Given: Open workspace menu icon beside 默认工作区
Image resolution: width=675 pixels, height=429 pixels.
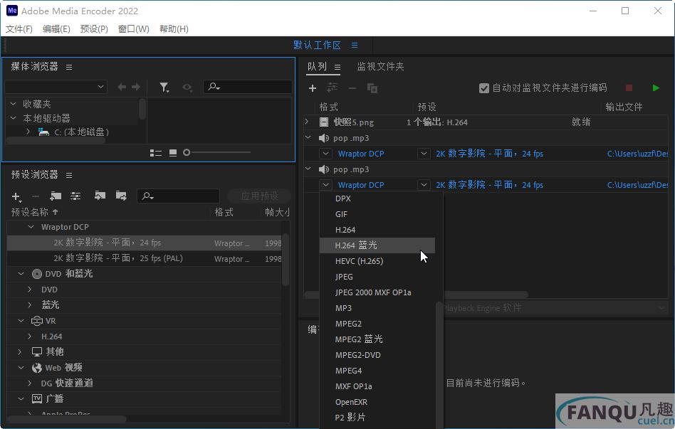Looking at the screenshot, I should (355, 46).
